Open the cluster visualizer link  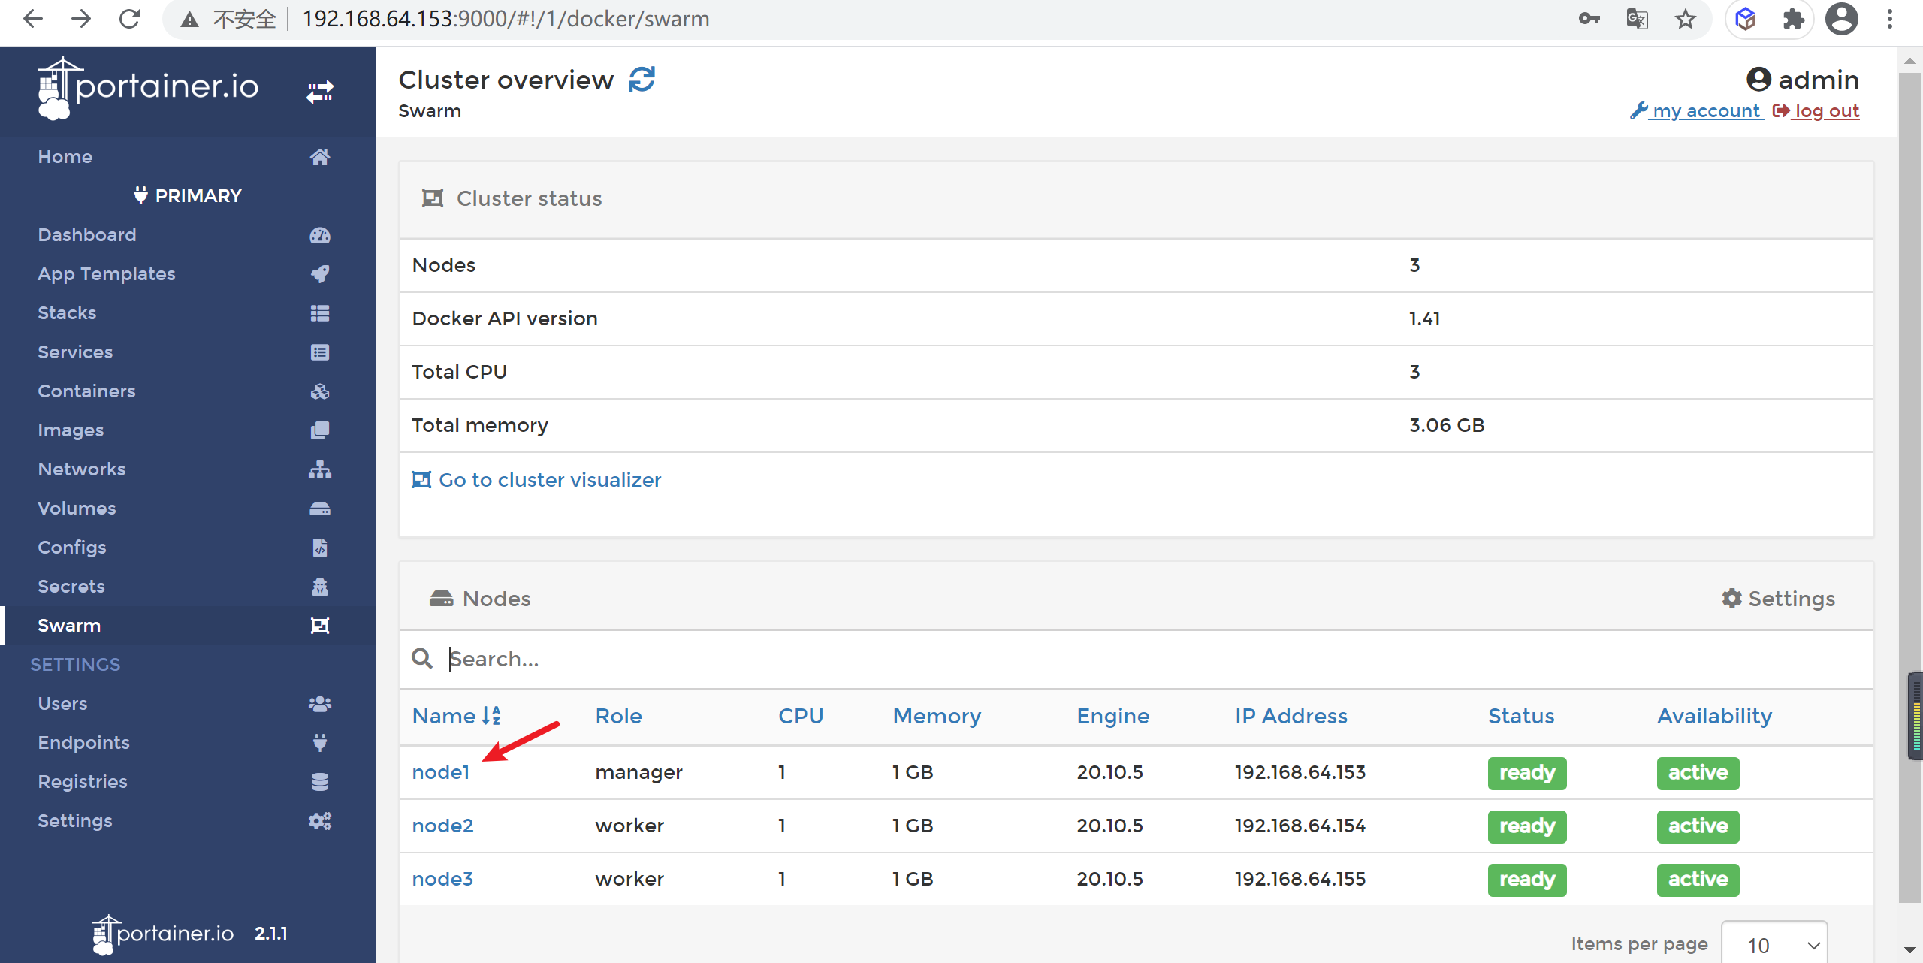pyautogui.click(x=550, y=480)
